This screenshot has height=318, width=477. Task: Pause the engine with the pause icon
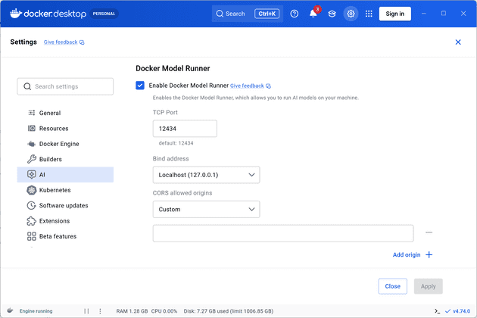tap(87, 311)
